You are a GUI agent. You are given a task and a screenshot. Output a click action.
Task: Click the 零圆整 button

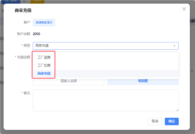tap(143, 81)
